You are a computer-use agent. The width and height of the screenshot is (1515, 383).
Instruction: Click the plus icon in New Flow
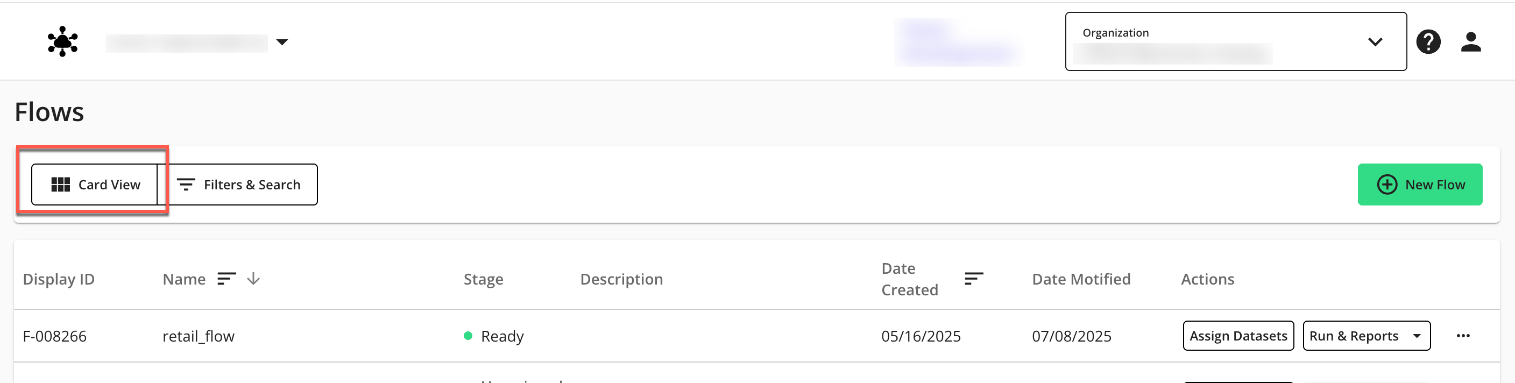tap(1387, 185)
